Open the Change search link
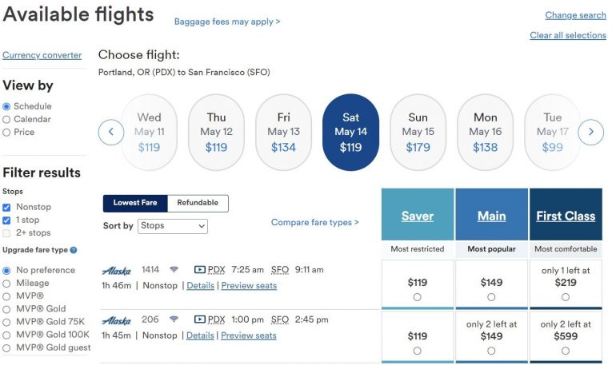 575,15
